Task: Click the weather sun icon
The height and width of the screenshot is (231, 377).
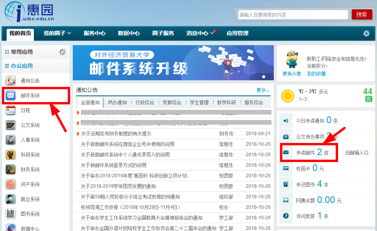Action: [288, 95]
